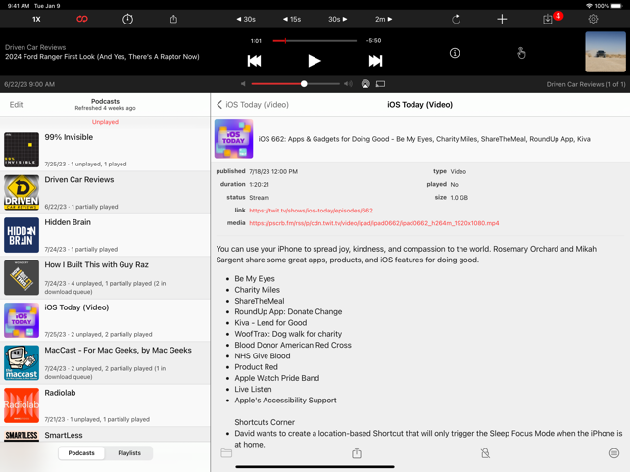Open the twit.tv episode link
Screen dimensions: 630x472
tap(311, 211)
